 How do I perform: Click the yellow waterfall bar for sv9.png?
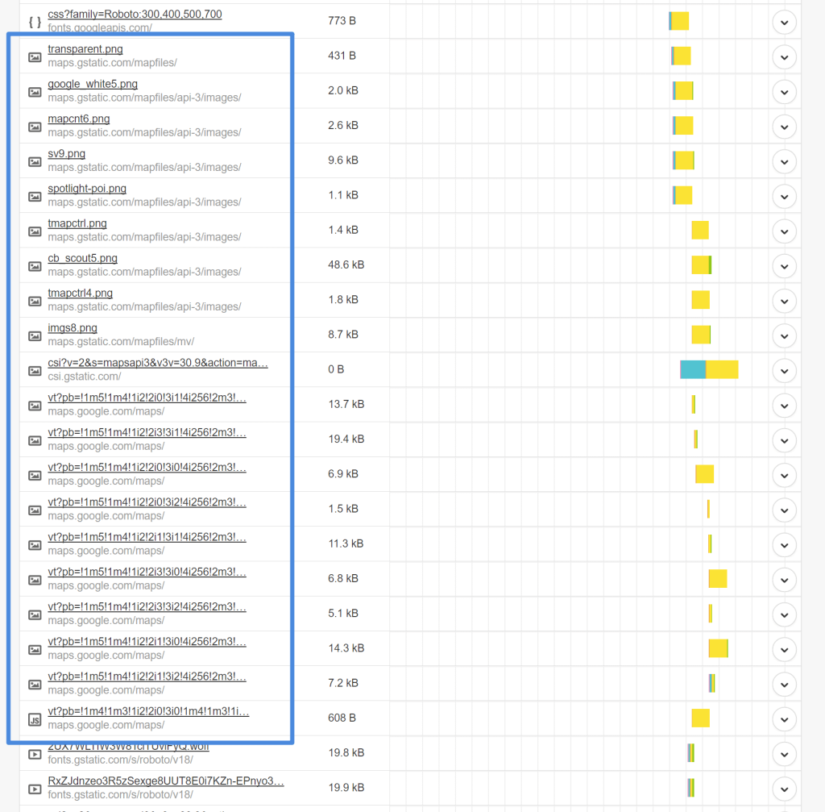pos(682,160)
